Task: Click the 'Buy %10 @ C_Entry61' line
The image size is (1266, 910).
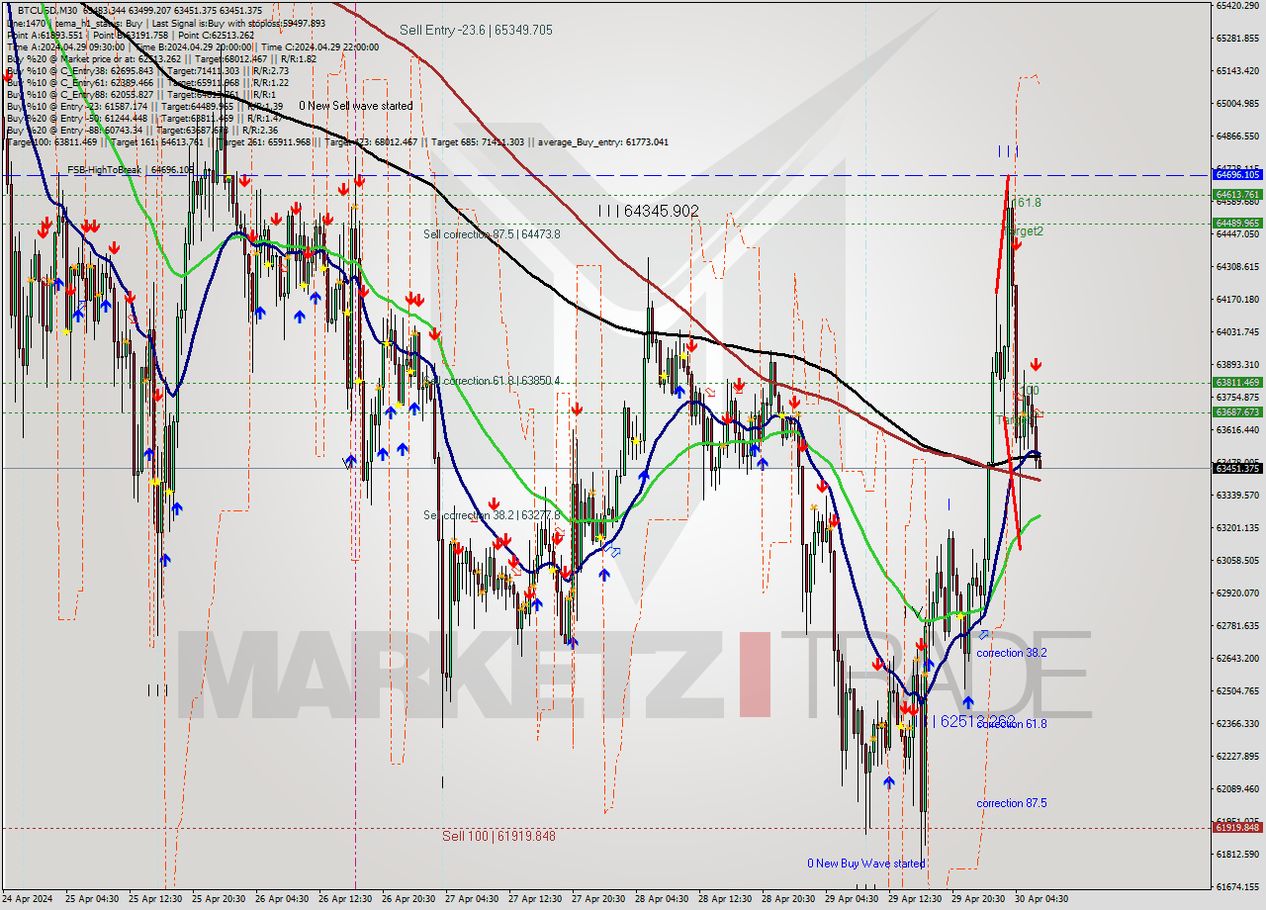Action: click(147, 82)
